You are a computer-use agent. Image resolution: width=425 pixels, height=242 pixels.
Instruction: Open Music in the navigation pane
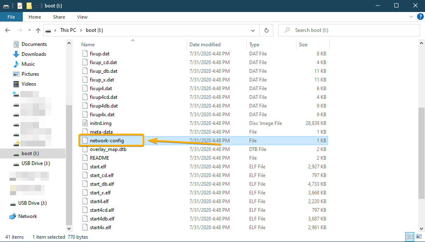click(x=28, y=64)
